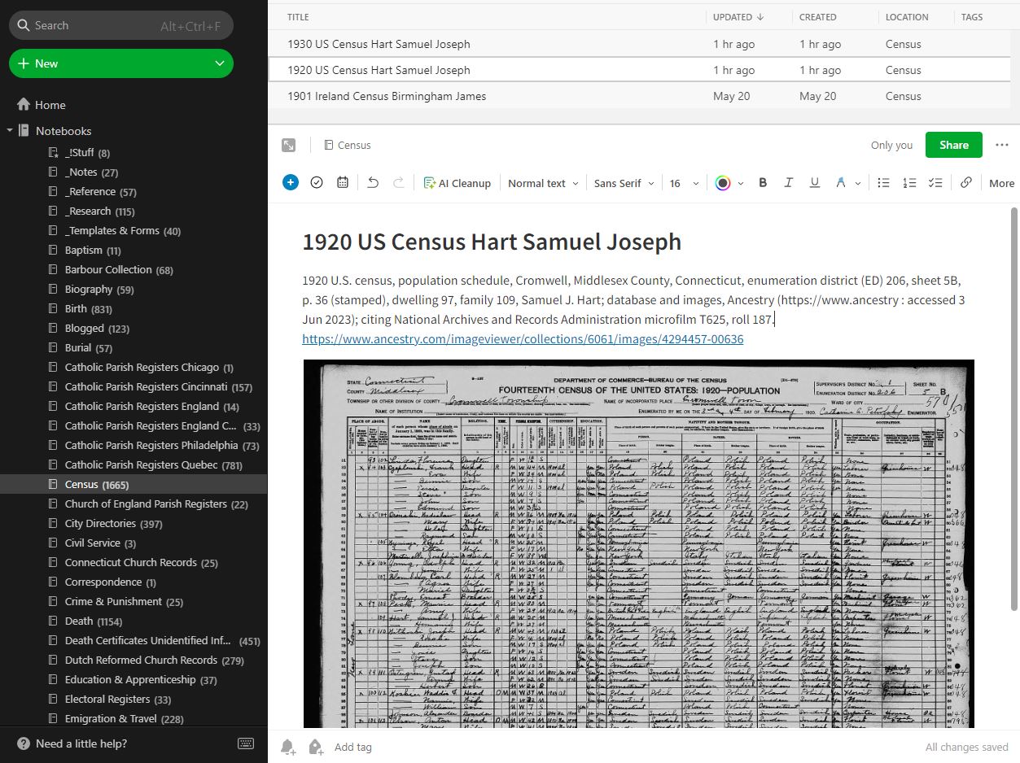This screenshot has width=1020, height=763.
Task: Open the ancestry.com imageviewer link
Action: coord(523,339)
